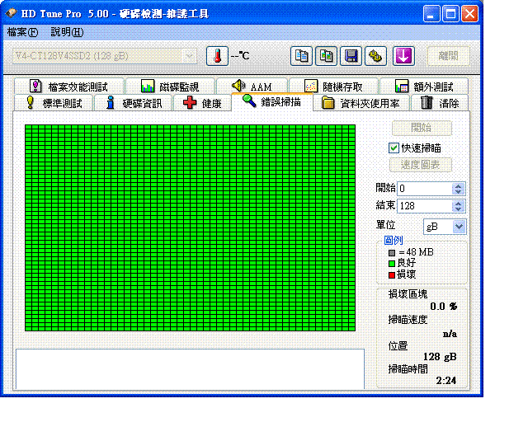The height and width of the screenshot is (422, 528).
Task: Expand the 單位 gB unit dropdown
Action: click(x=459, y=227)
